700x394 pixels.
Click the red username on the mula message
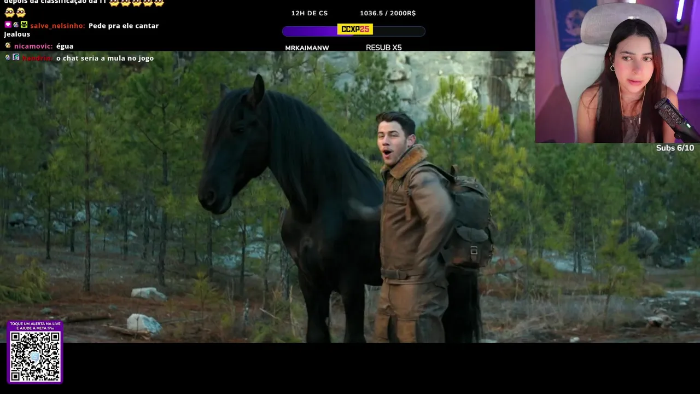point(37,58)
